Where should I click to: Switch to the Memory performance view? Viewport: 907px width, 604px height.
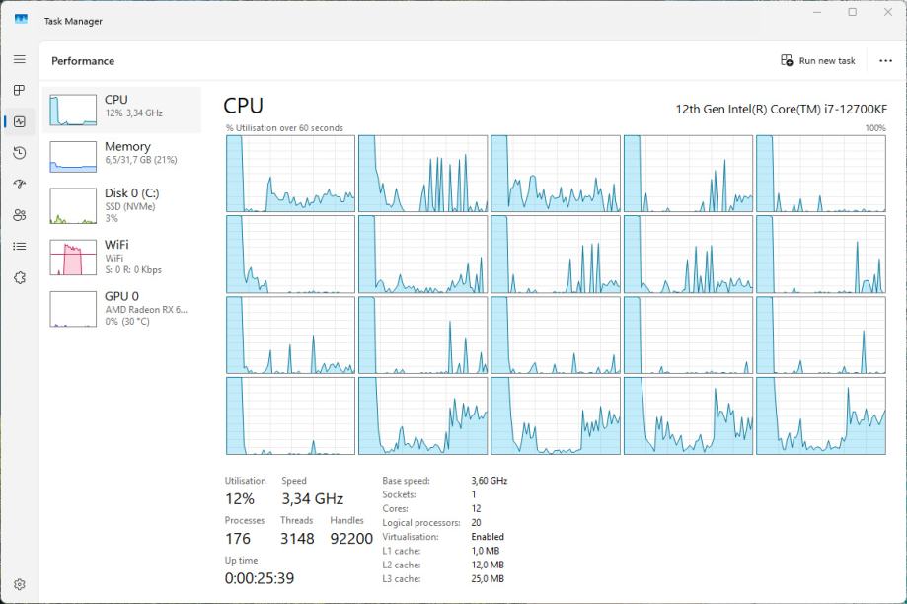click(x=121, y=153)
